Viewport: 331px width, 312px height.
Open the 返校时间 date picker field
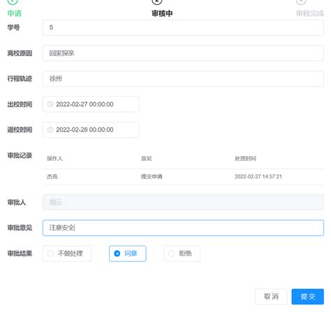click(91, 129)
